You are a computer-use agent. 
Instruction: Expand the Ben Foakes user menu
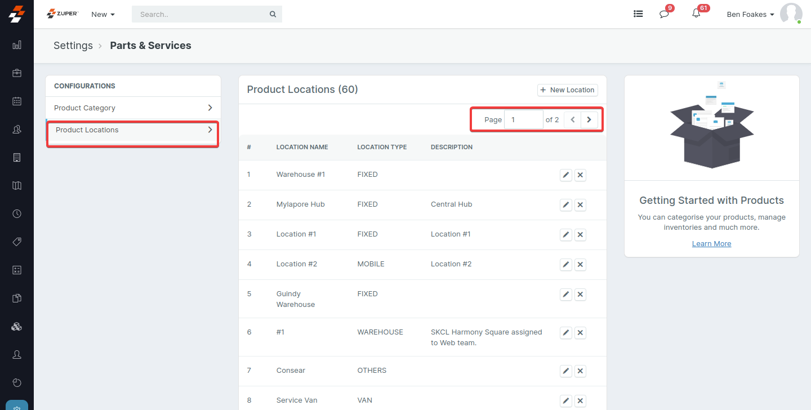pyautogui.click(x=750, y=14)
